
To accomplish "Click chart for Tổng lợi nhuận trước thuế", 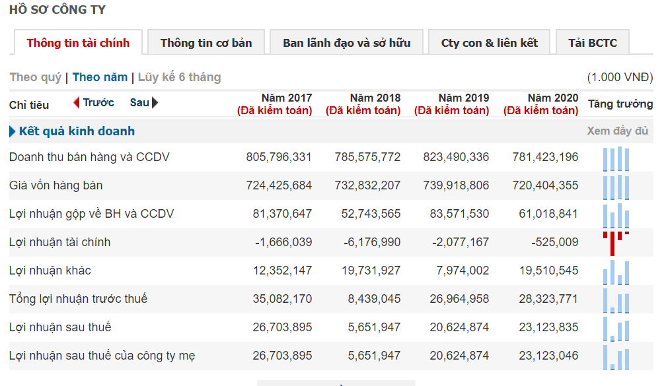I will coord(616,300).
